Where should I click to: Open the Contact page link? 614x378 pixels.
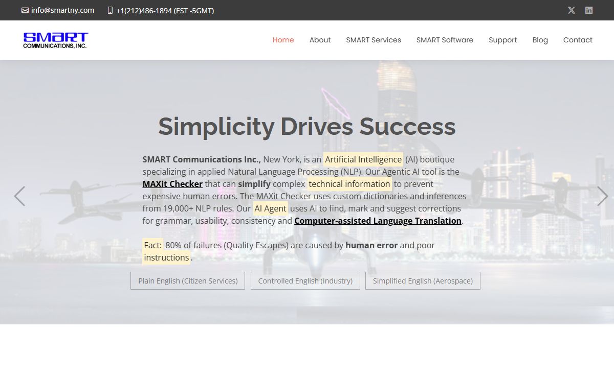click(x=578, y=40)
